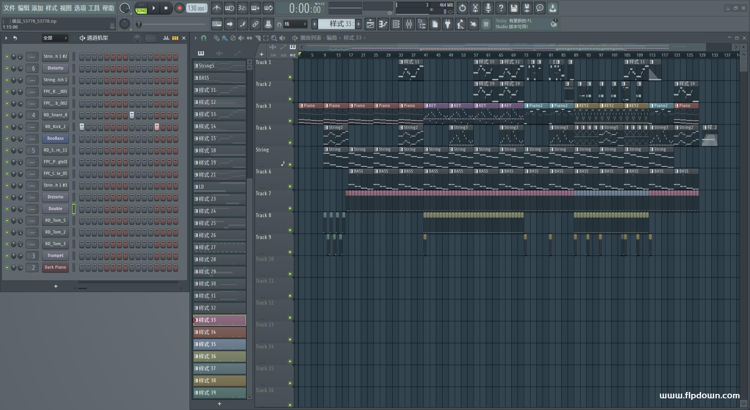The image size is (750, 410).
Task: Open the Channel rack view icon
Action: click(x=396, y=24)
